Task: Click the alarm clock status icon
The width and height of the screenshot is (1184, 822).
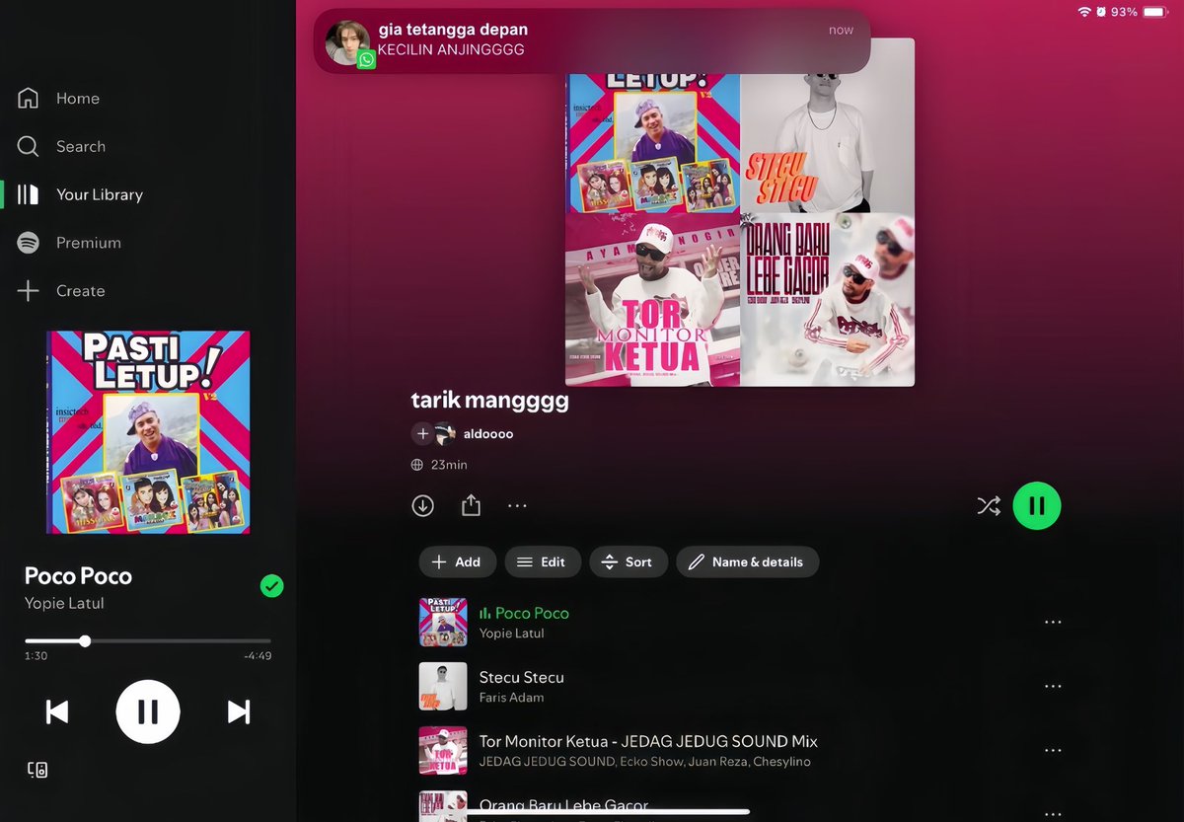Action: (x=1101, y=12)
